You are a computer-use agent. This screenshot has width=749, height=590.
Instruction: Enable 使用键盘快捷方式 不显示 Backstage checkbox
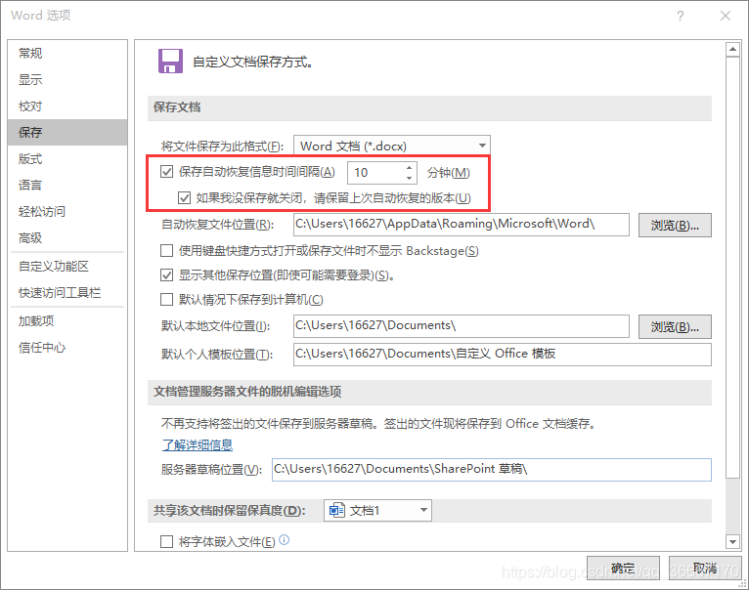pos(166,251)
